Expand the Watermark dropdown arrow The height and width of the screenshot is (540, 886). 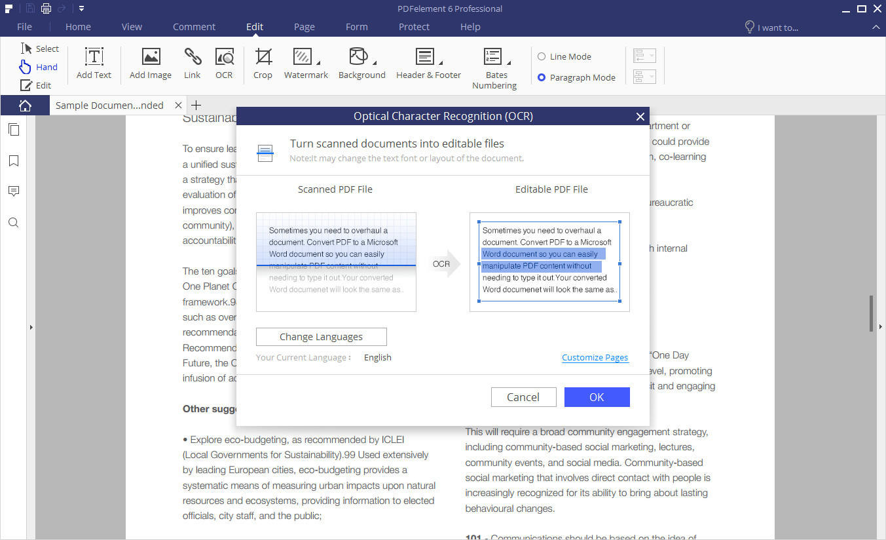click(318, 63)
